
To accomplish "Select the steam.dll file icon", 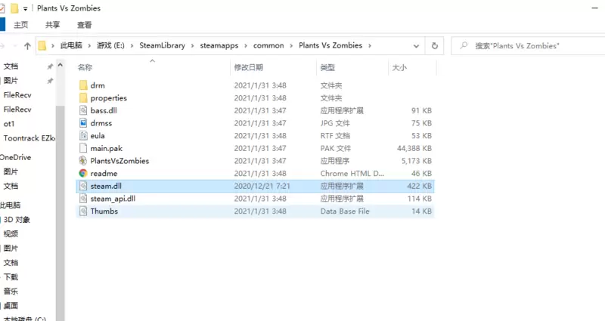I will [83, 186].
